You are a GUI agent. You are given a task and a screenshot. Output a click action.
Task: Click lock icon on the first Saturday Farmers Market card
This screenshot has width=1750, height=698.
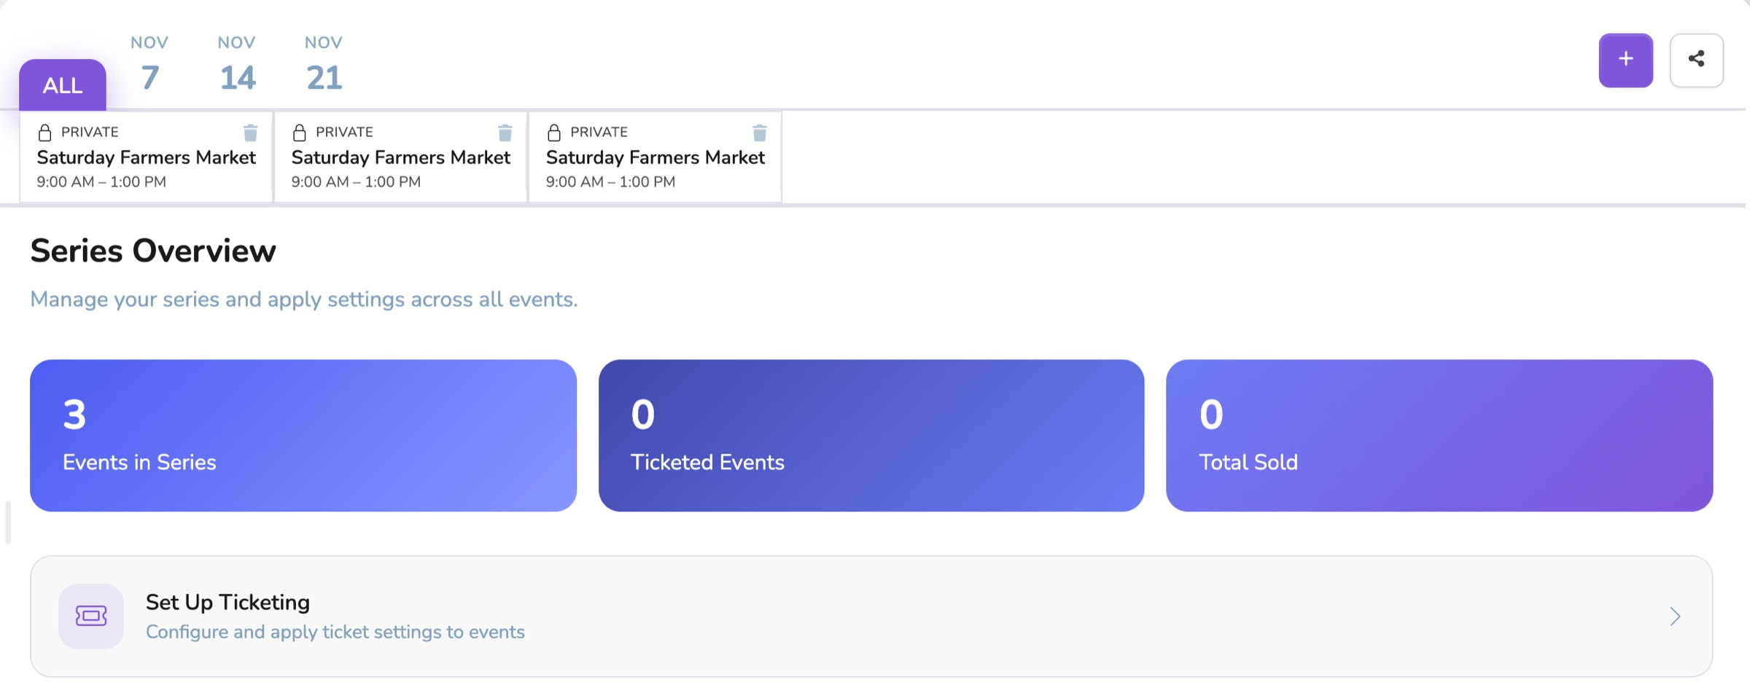(44, 132)
